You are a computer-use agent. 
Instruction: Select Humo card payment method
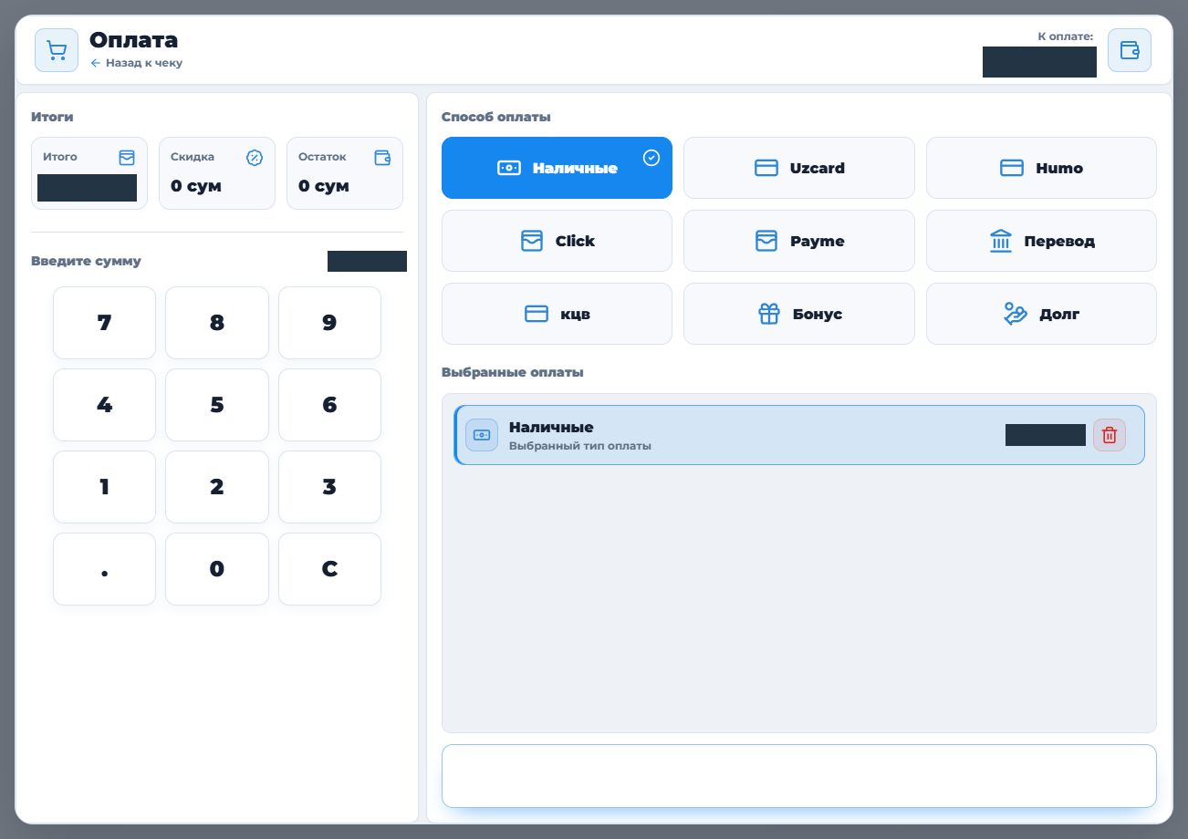(1041, 168)
